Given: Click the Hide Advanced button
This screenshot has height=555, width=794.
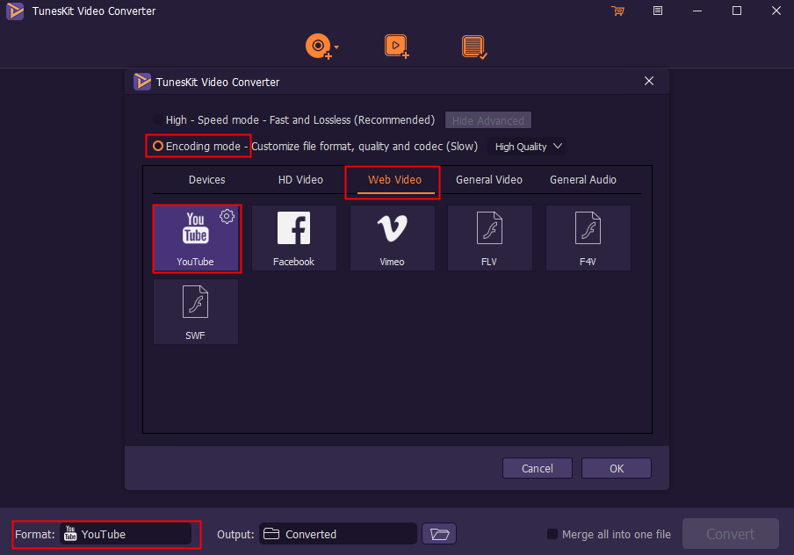Looking at the screenshot, I should pyautogui.click(x=488, y=120).
